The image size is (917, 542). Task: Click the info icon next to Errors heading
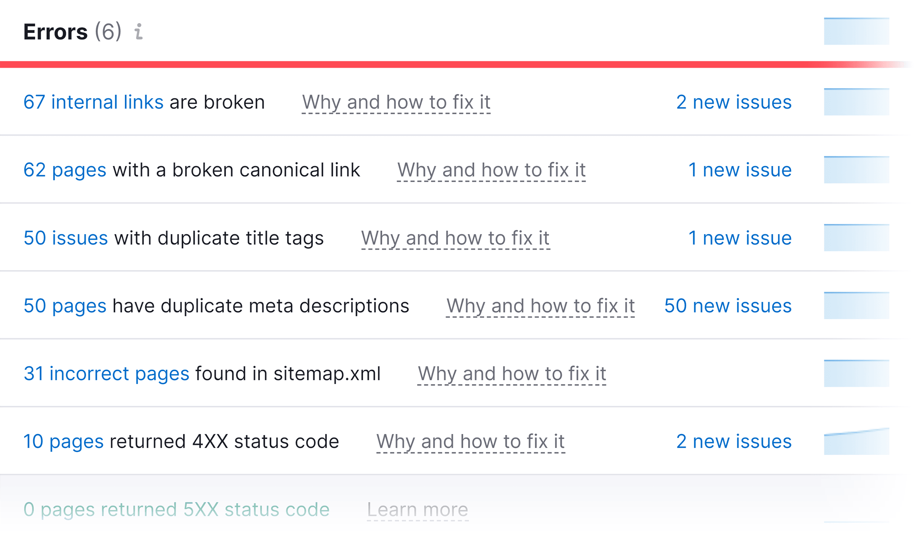(x=139, y=33)
